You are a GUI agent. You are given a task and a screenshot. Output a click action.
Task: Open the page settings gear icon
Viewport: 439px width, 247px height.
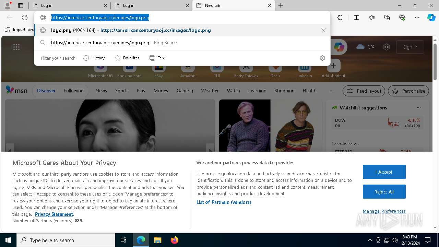(x=387, y=47)
